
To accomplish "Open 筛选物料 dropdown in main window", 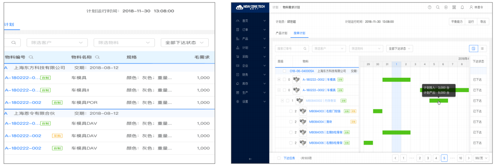I will click(366, 49).
